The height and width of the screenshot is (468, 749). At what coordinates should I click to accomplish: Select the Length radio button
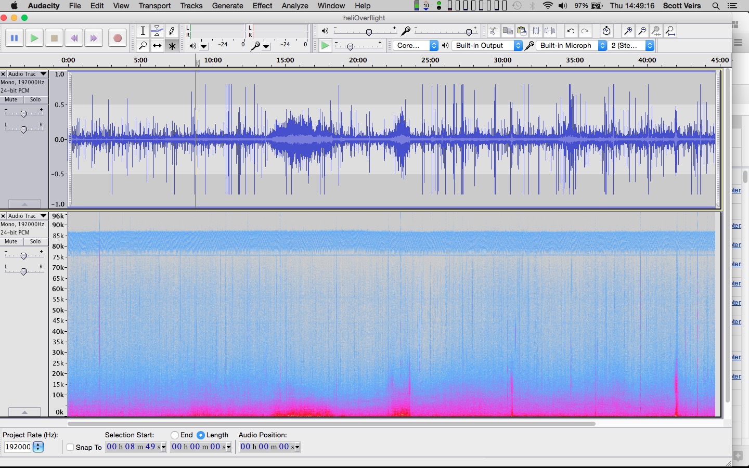tap(201, 435)
